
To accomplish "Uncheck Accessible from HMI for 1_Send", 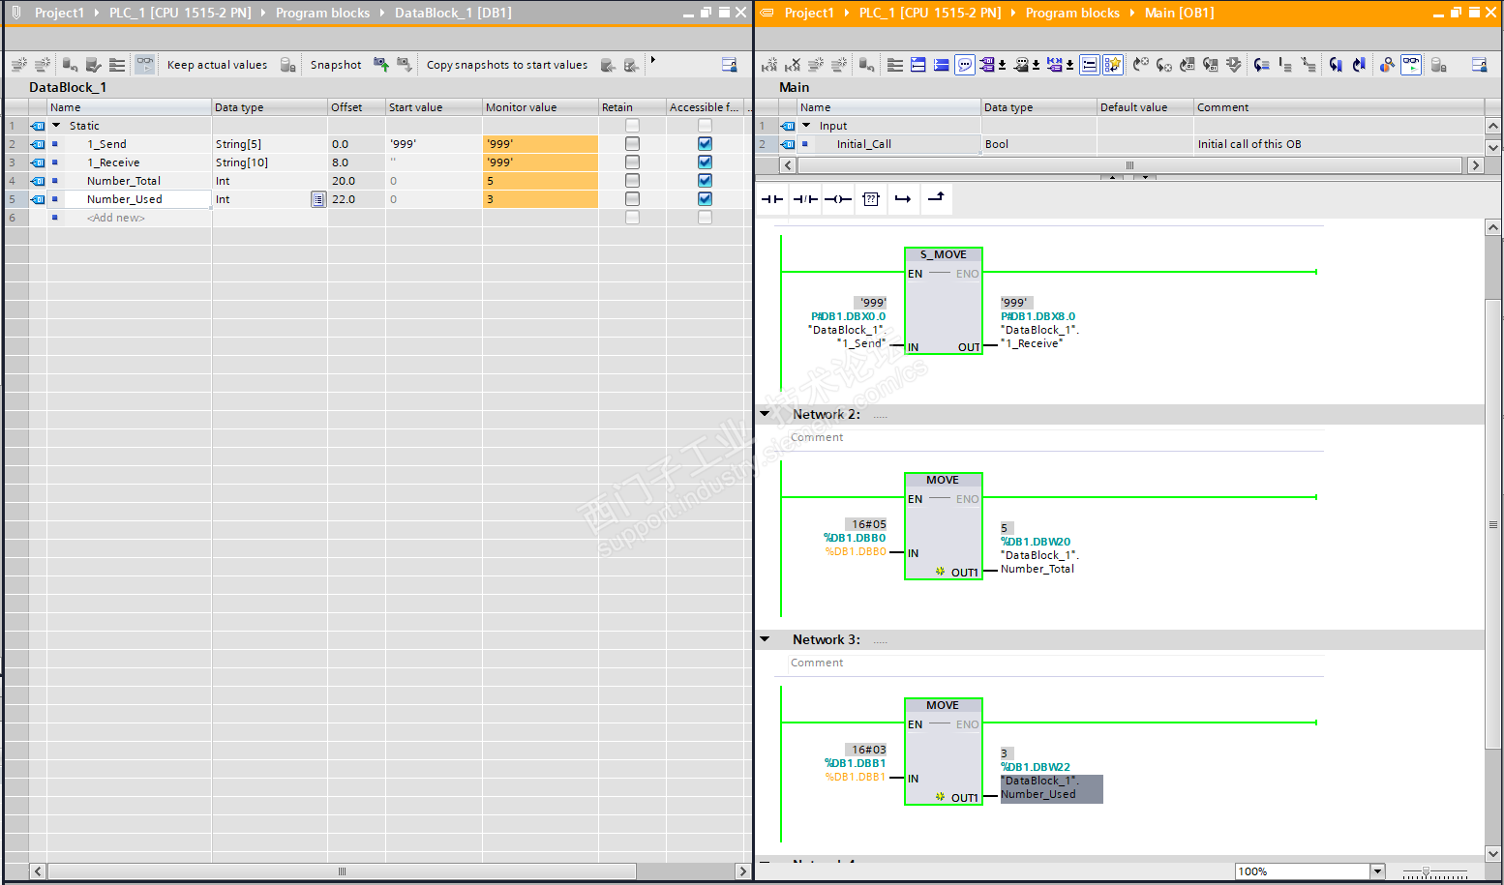I will (705, 144).
